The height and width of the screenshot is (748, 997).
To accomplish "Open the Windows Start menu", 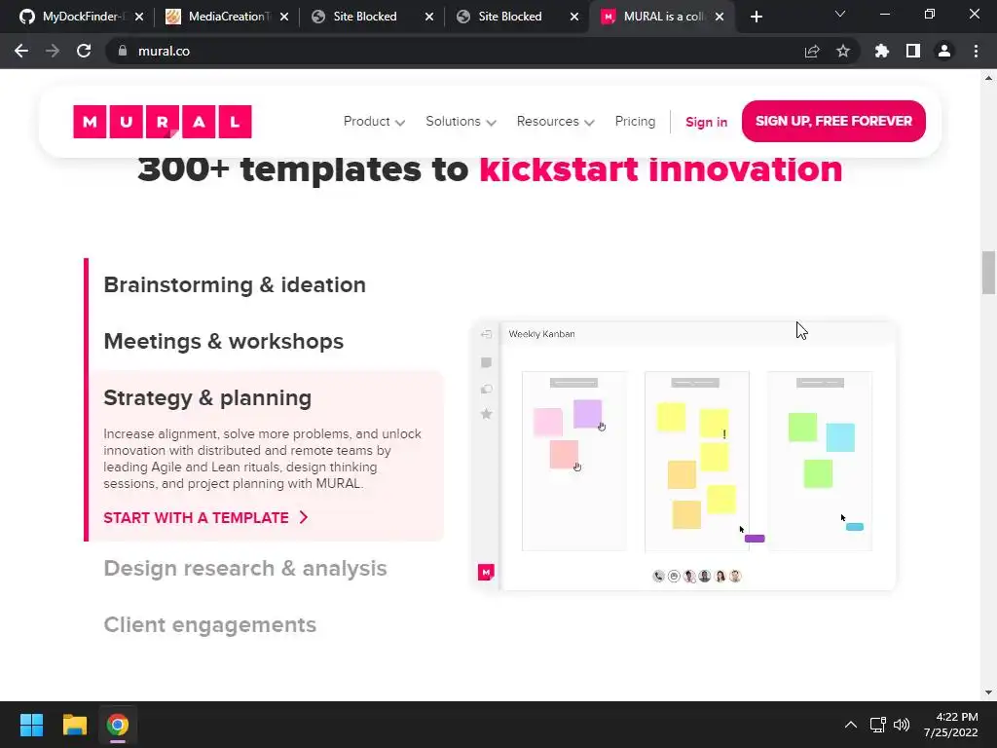I will click(x=31, y=725).
